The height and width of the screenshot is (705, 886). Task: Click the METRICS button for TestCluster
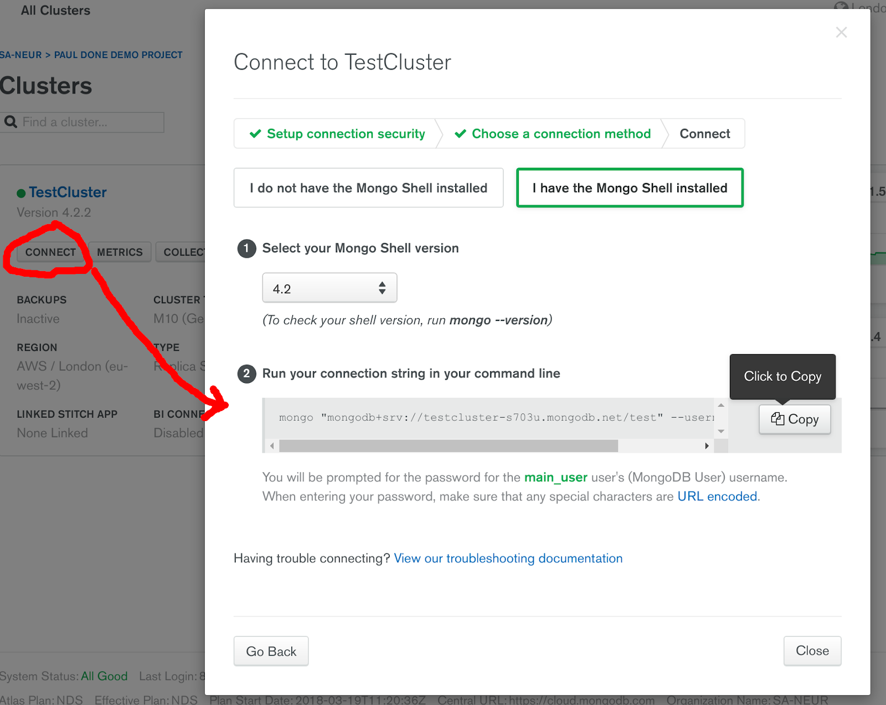click(x=120, y=252)
